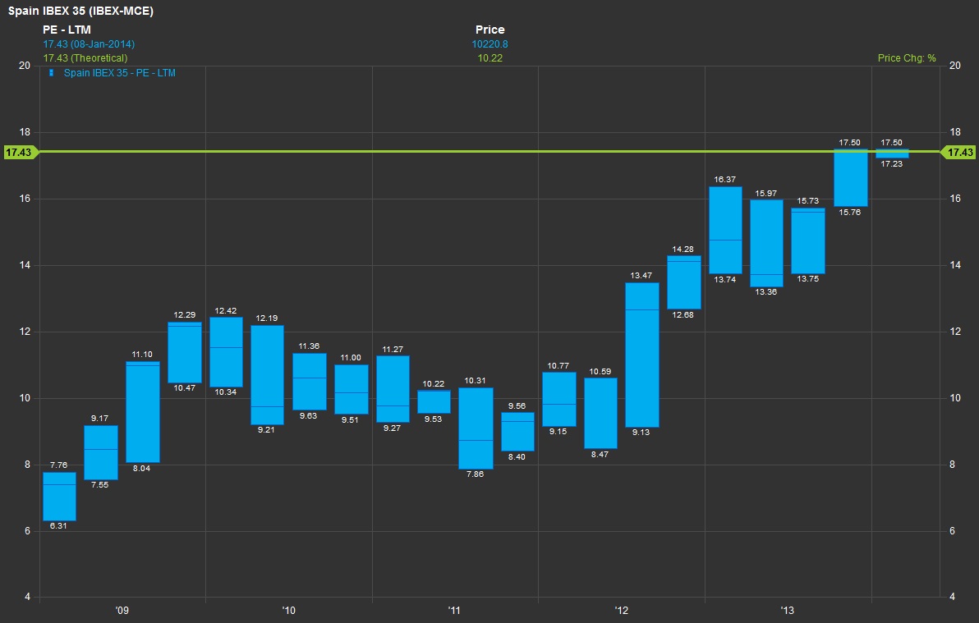Click the chart title Spain IBEX 35 (IBEX-MCE)
Screen dimensions: 979x623
pos(80,11)
